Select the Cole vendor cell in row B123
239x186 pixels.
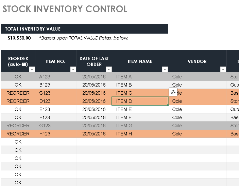(197, 85)
